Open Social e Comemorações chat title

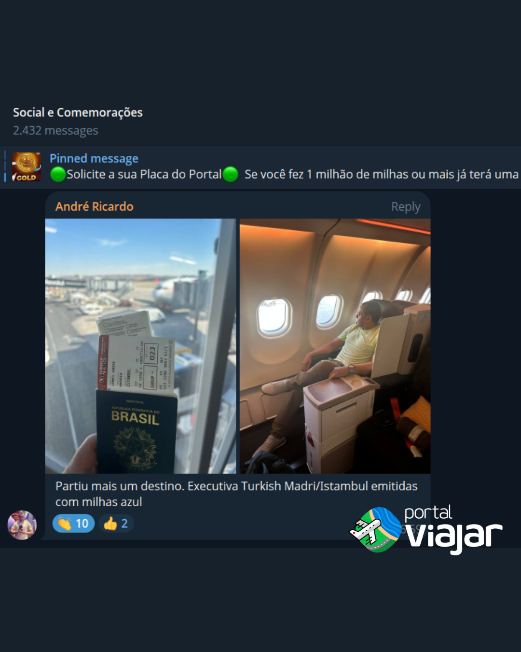point(78,113)
